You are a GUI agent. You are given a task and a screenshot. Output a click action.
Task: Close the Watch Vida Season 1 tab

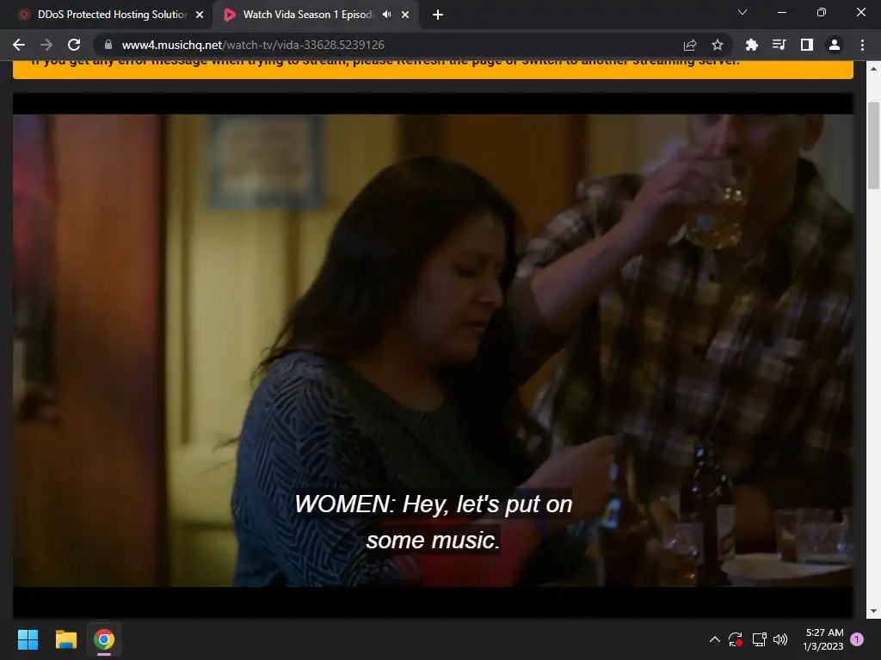405,15
